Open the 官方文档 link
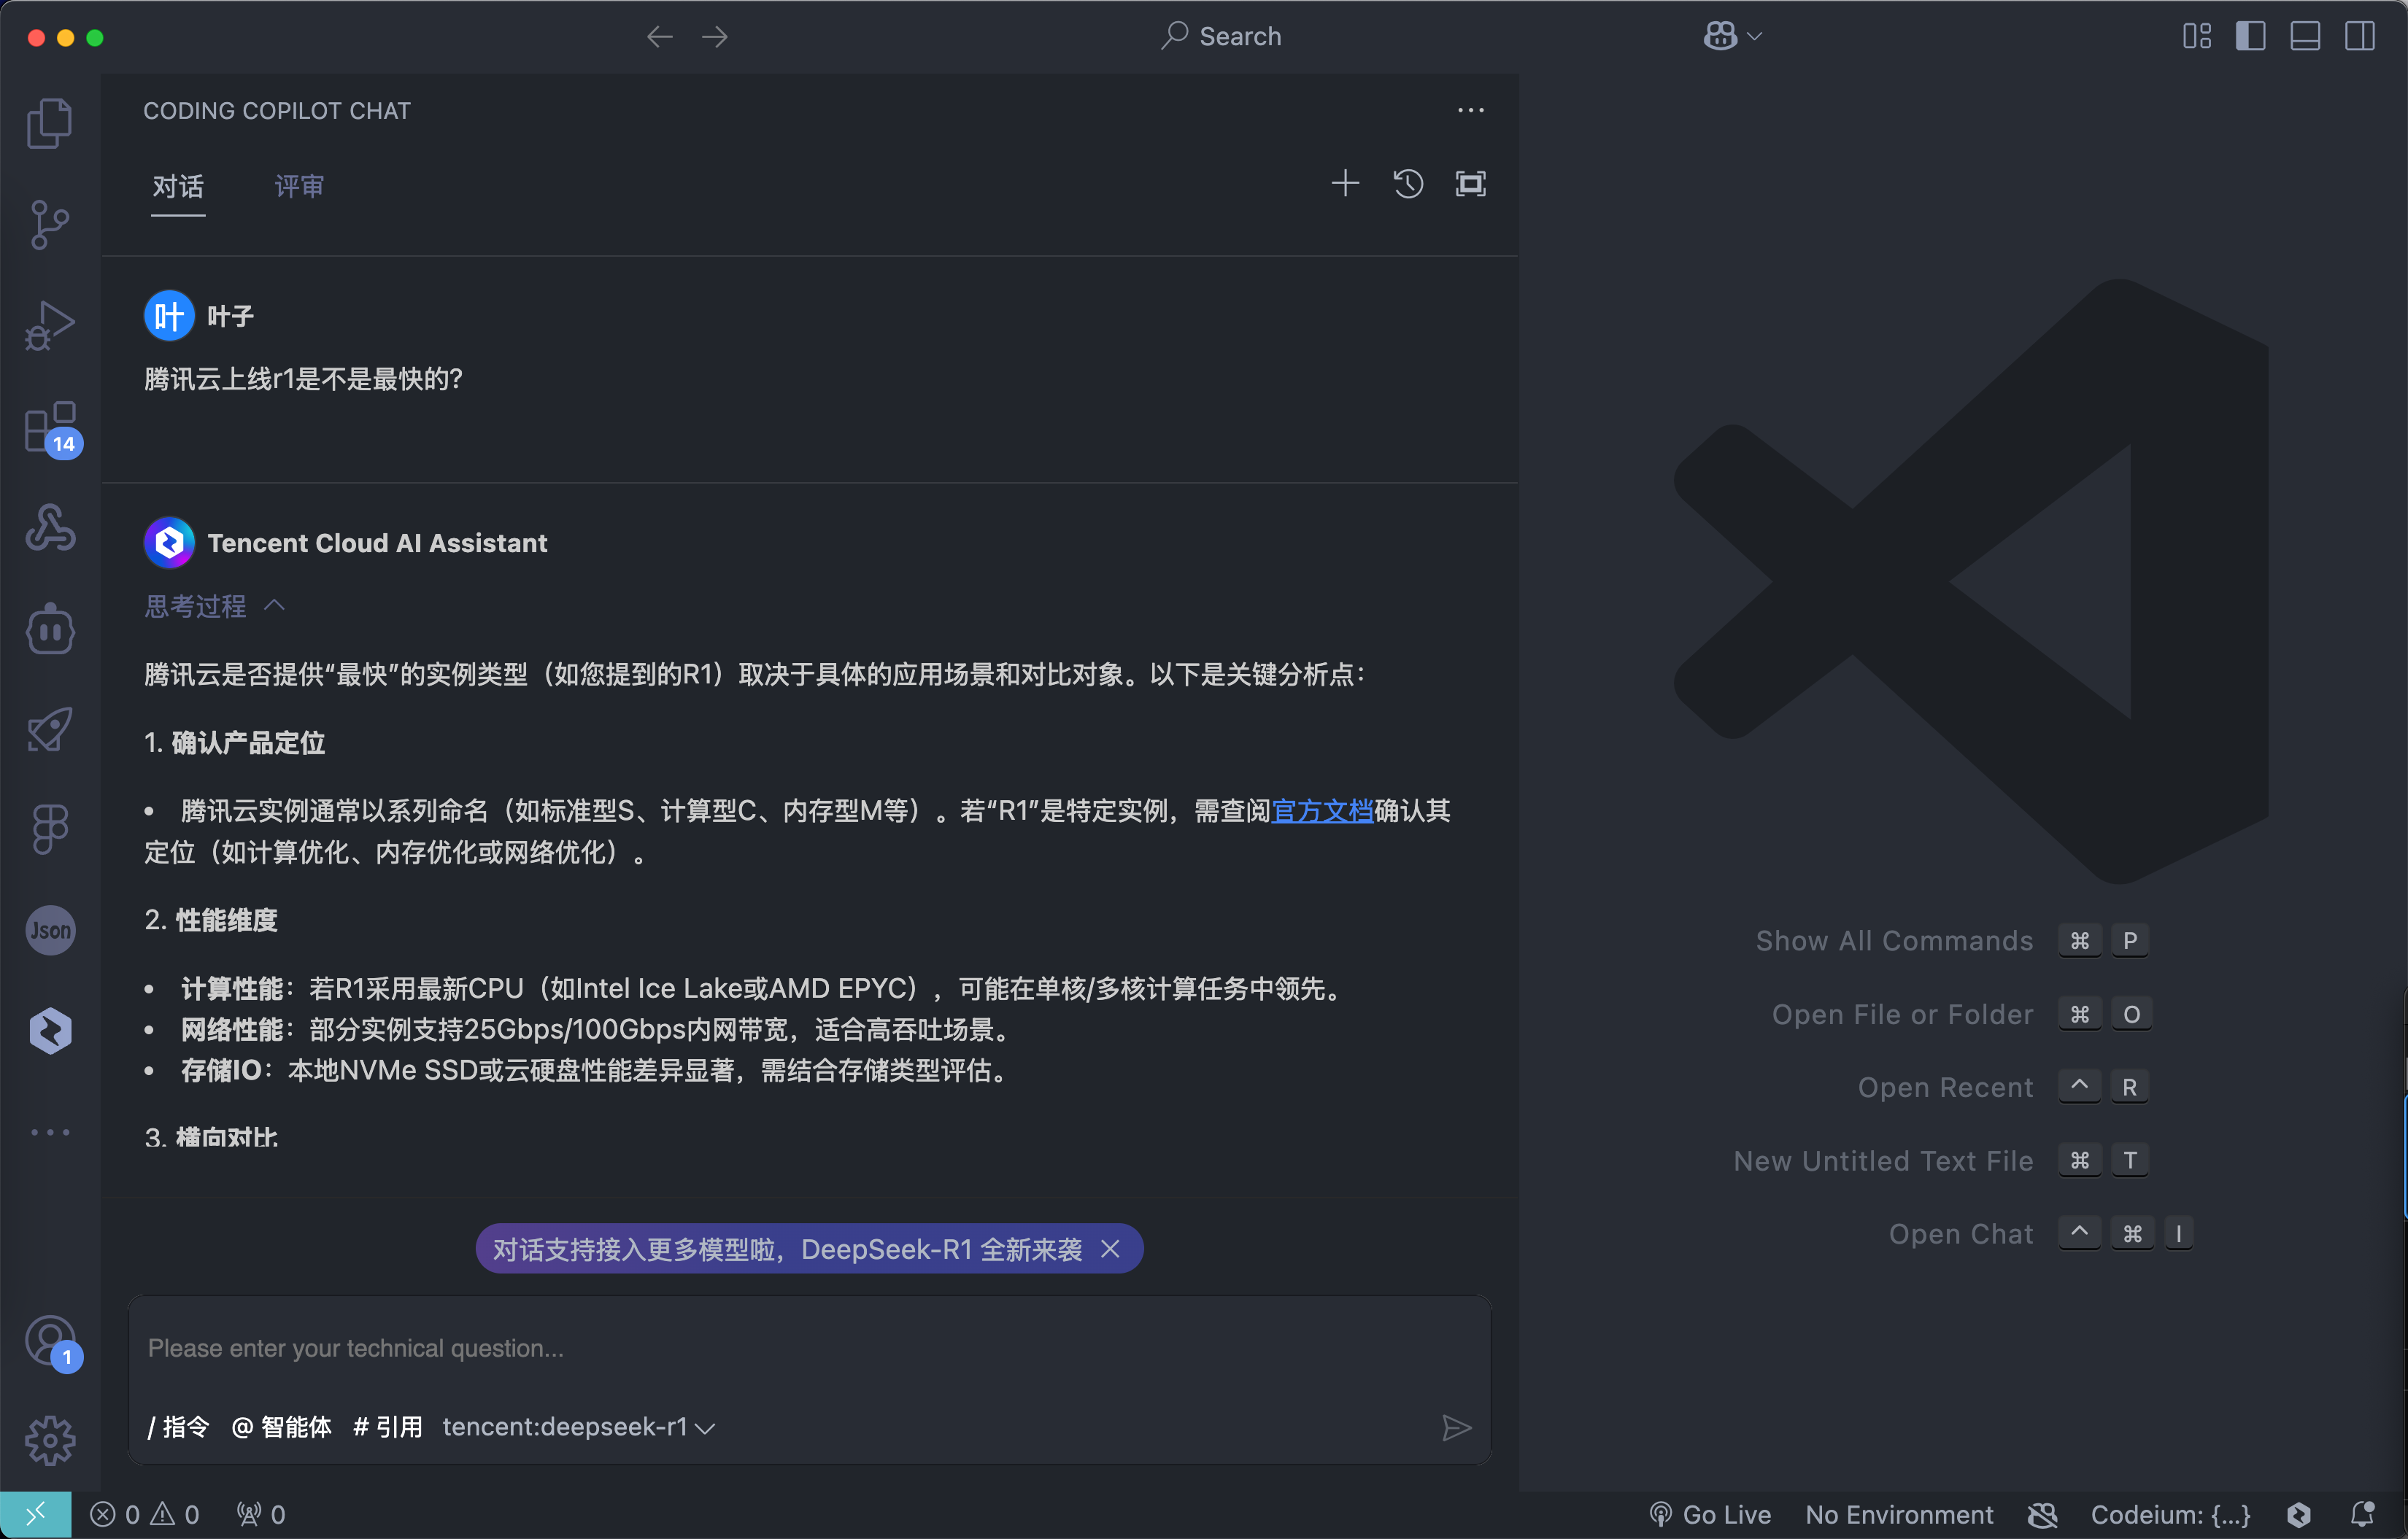2408x1539 pixels. 1322,810
